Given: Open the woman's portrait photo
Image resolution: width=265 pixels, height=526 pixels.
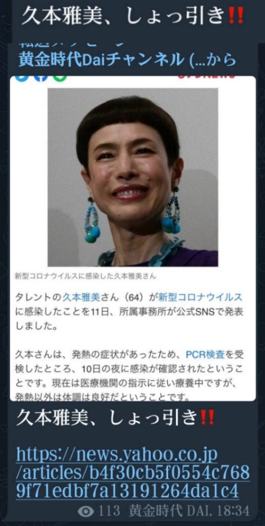Looking at the screenshot, I should tap(133, 177).
